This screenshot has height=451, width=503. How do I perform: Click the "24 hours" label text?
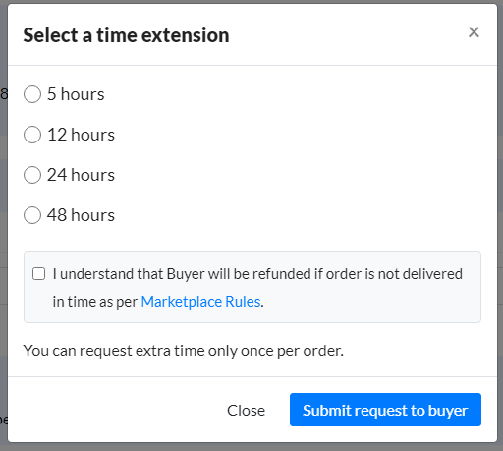tap(81, 175)
